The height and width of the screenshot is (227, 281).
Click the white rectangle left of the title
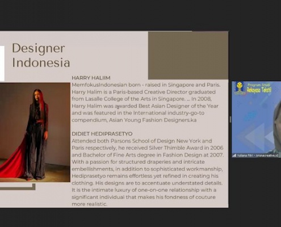coord(2,64)
